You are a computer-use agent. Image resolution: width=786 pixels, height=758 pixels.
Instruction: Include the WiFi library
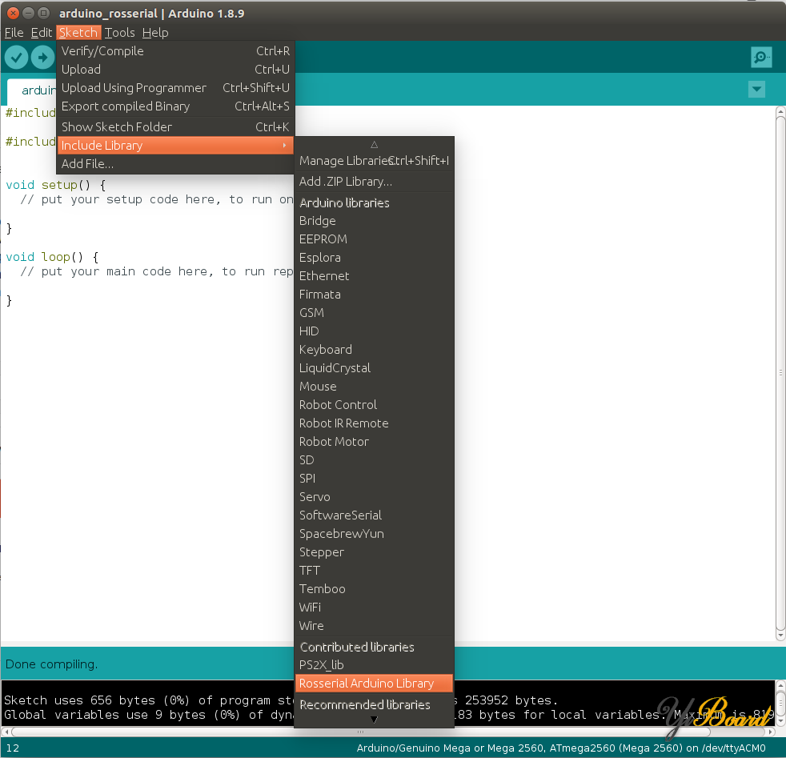(x=374, y=608)
